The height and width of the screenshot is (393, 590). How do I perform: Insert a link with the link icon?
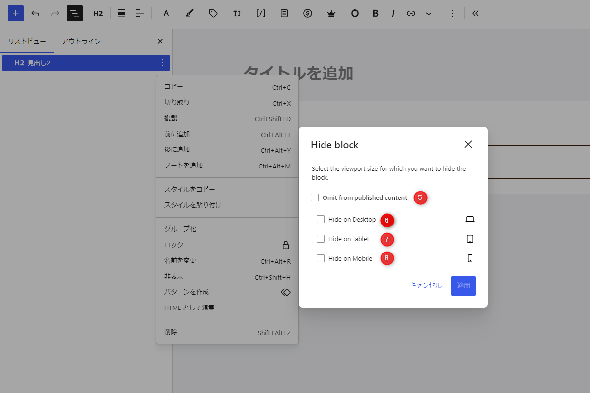411,13
